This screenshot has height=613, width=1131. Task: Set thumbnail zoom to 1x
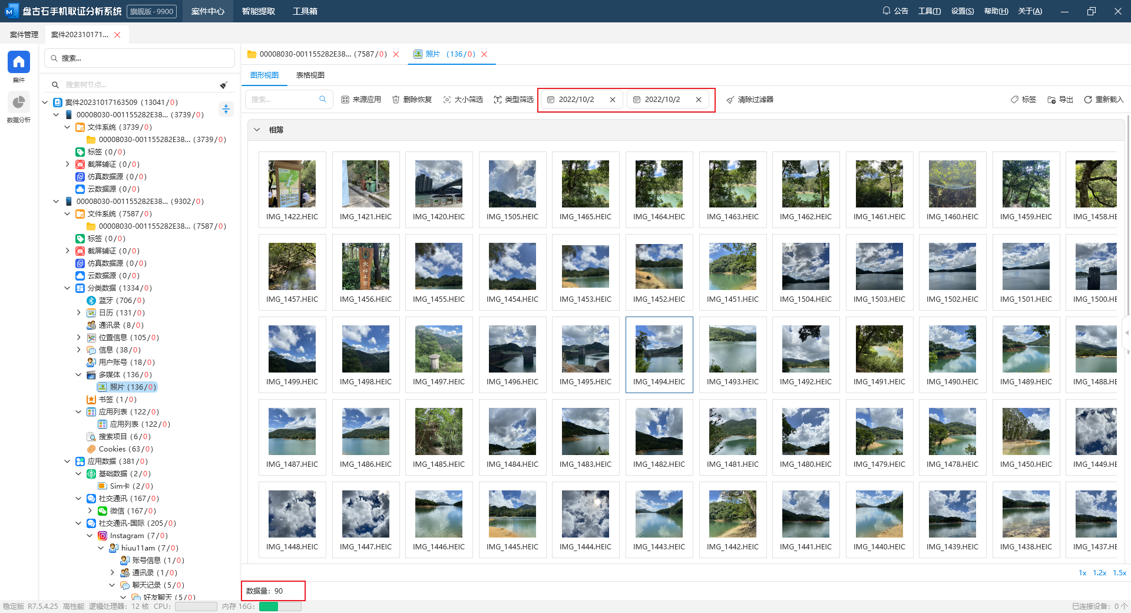coord(1082,572)
